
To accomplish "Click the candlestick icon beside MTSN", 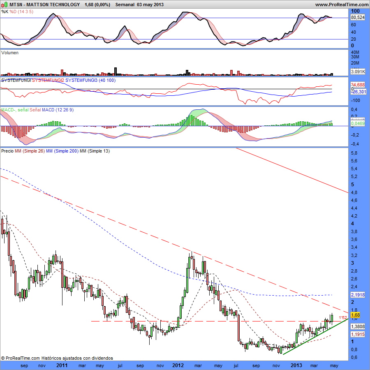I will click(x=4, y=5).
